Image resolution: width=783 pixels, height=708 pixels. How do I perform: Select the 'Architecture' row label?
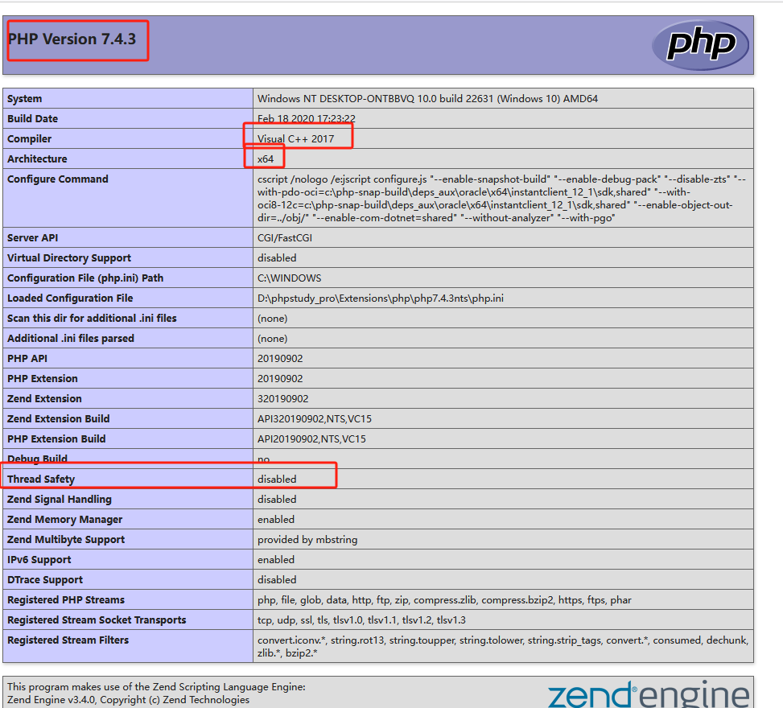coord(37,158)
